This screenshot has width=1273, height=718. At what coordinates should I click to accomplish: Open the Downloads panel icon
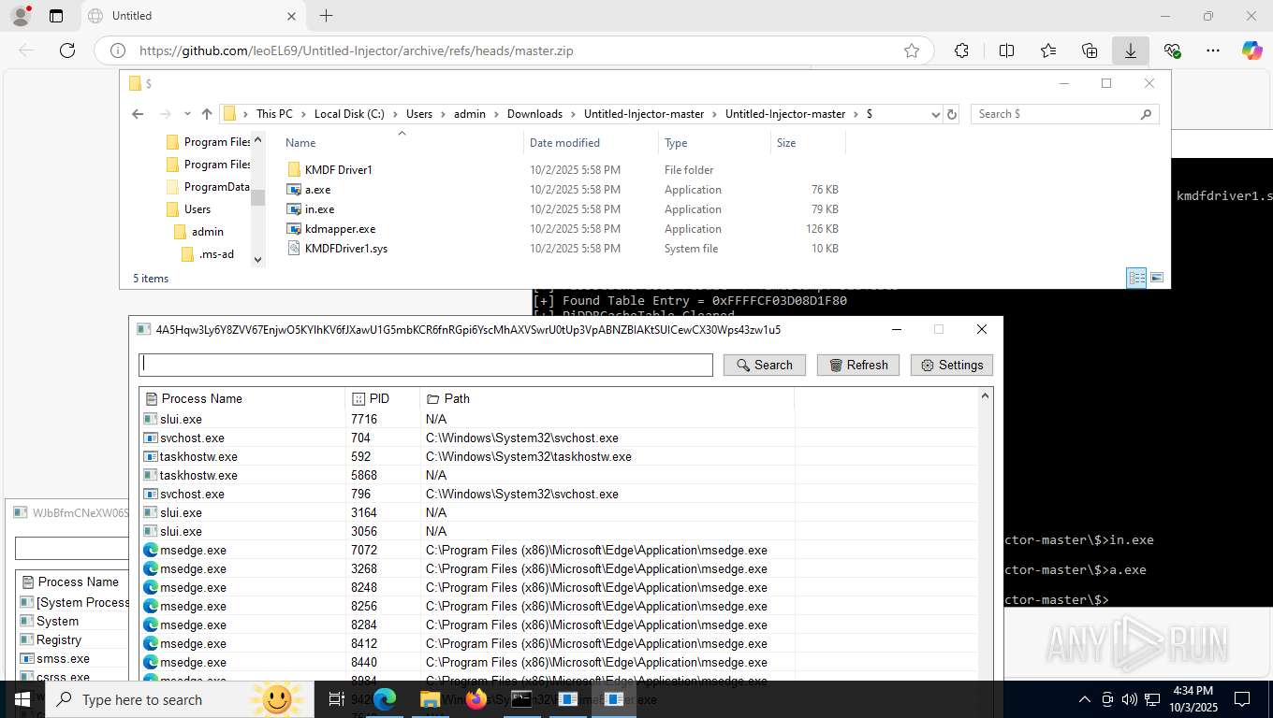[1131, 50]
